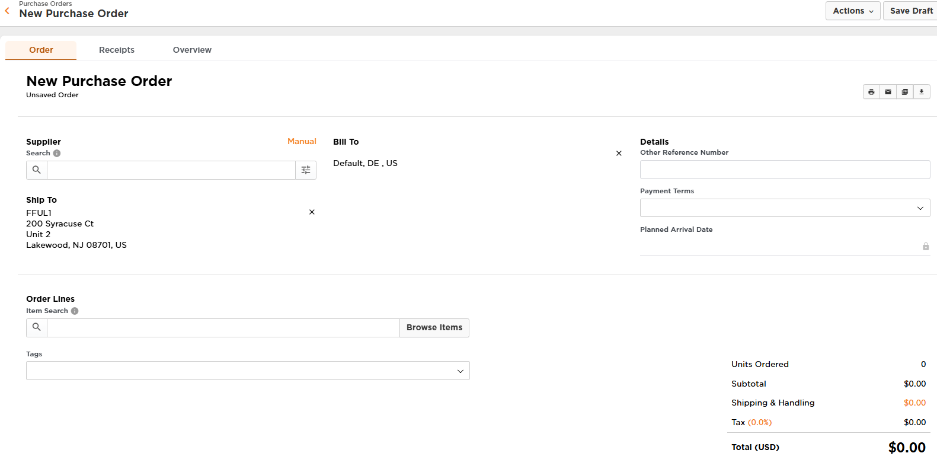
Task: Email the purchase order
Action: click(888, 92)
